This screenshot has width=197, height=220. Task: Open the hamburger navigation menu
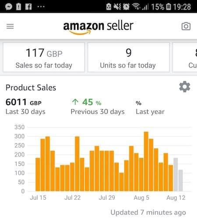(x=10, y=26)
